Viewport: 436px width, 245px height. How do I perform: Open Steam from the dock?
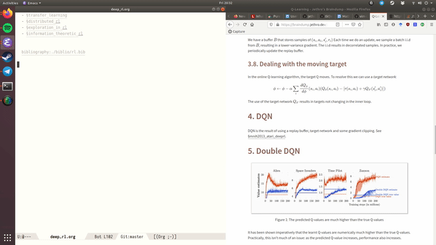coord(7,57)
